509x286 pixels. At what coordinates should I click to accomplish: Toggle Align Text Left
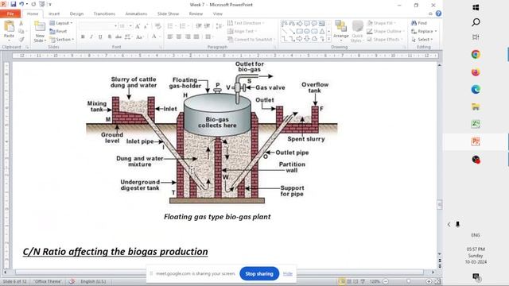(x=169, y=37)
